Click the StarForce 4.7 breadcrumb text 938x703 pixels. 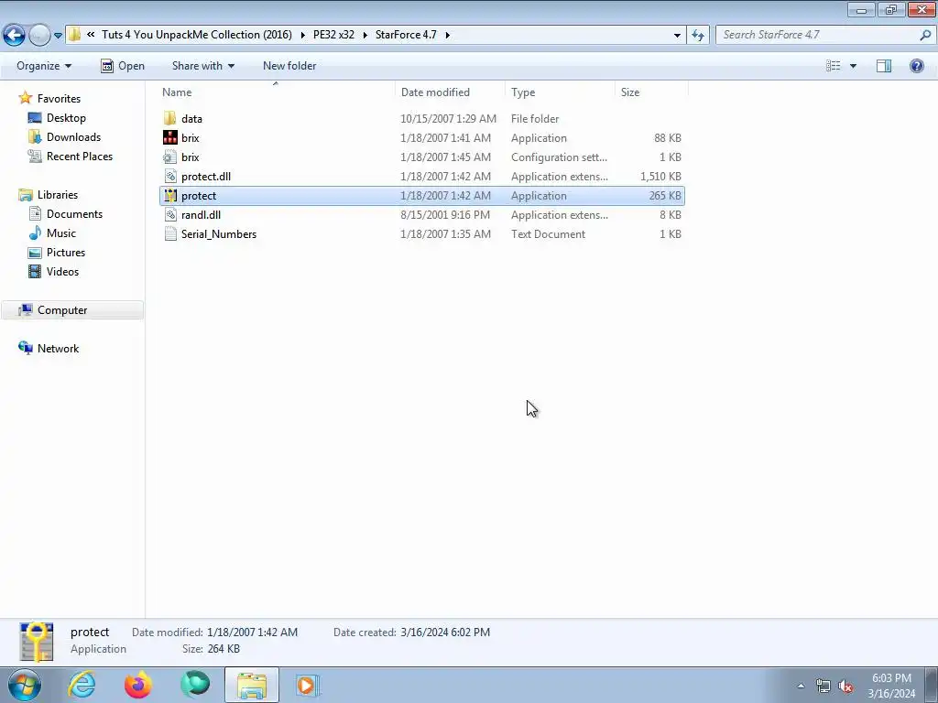[406, 35]
